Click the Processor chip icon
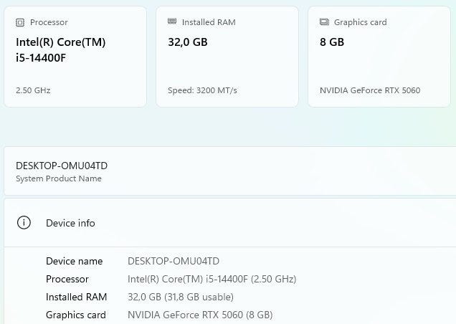The width and height of the screenshot is (456, 324). point(20,22)
